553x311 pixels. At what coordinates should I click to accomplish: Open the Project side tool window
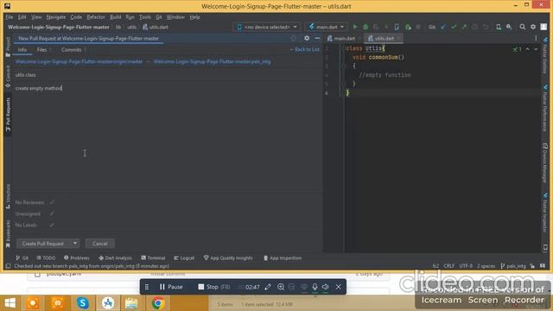(x=8, y=48)
